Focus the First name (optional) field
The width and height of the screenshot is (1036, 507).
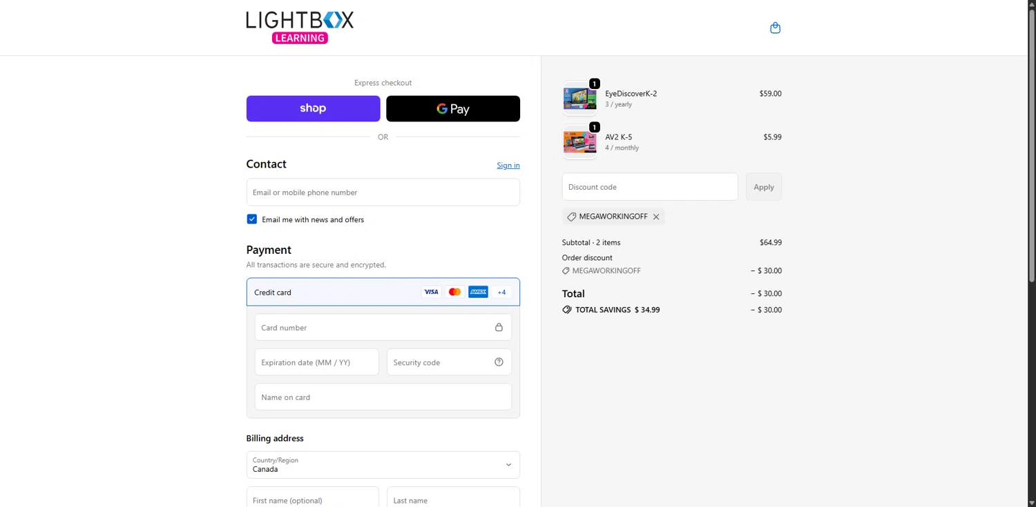coord(313,497)
